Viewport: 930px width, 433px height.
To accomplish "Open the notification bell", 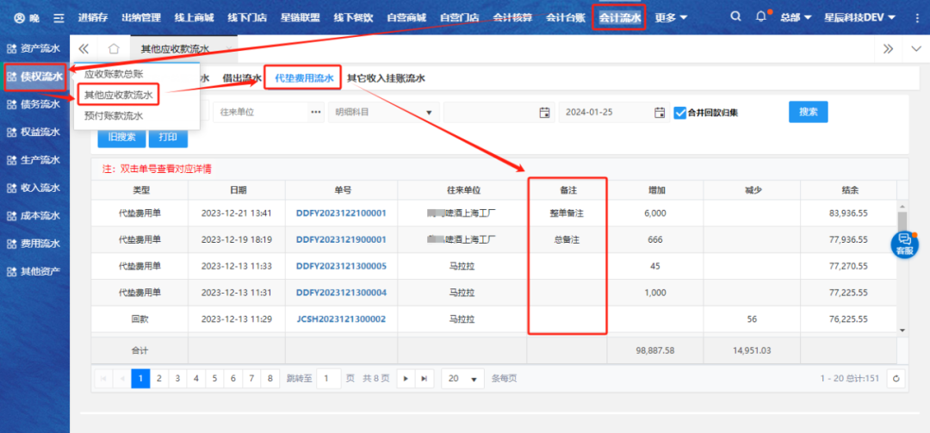I will (x=760, y=17).
